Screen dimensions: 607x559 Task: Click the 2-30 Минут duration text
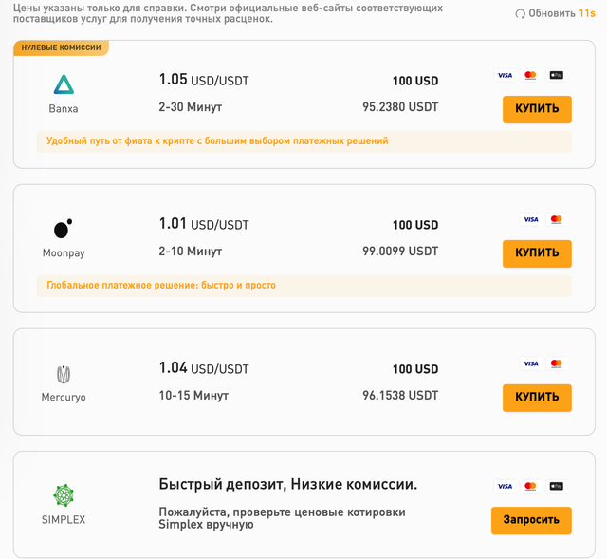[190, 107]
